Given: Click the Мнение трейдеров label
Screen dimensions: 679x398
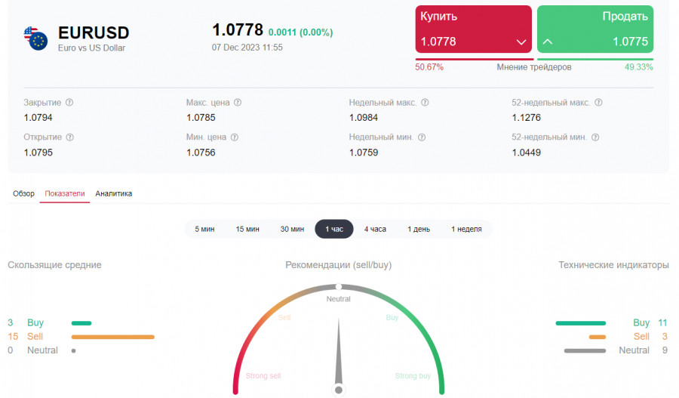Looking at the screenshot, I should pos(534,67).
